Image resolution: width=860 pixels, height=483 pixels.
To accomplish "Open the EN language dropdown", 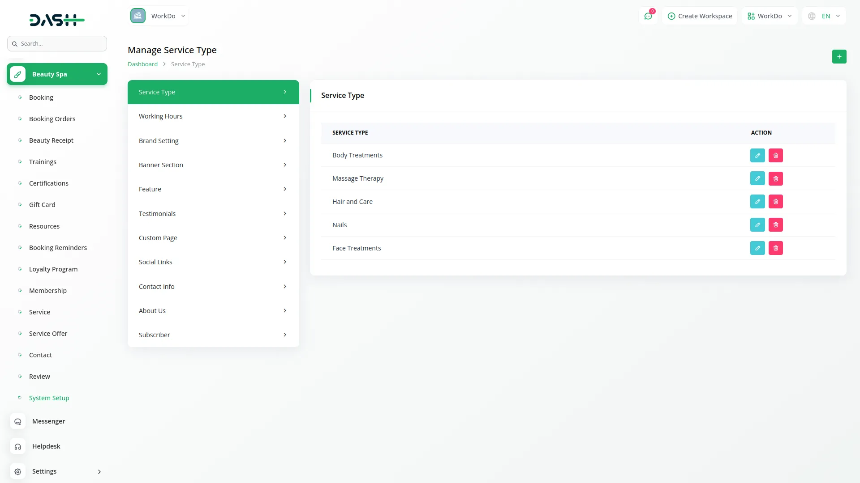I will coord(825,16).
